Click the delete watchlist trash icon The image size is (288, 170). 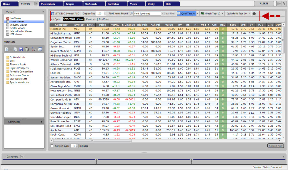[27, 49]
